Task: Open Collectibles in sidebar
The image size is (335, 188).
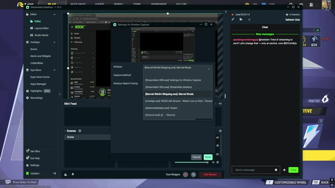Action: pos(37,63)
